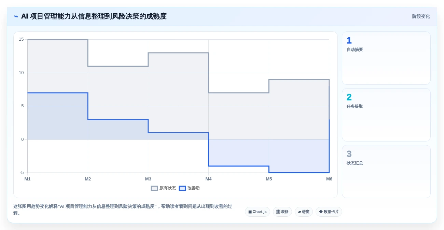The height and width of the screenshot is (230, 444).
Task: Click the chart title heading text
Action: tap(94, 16)
